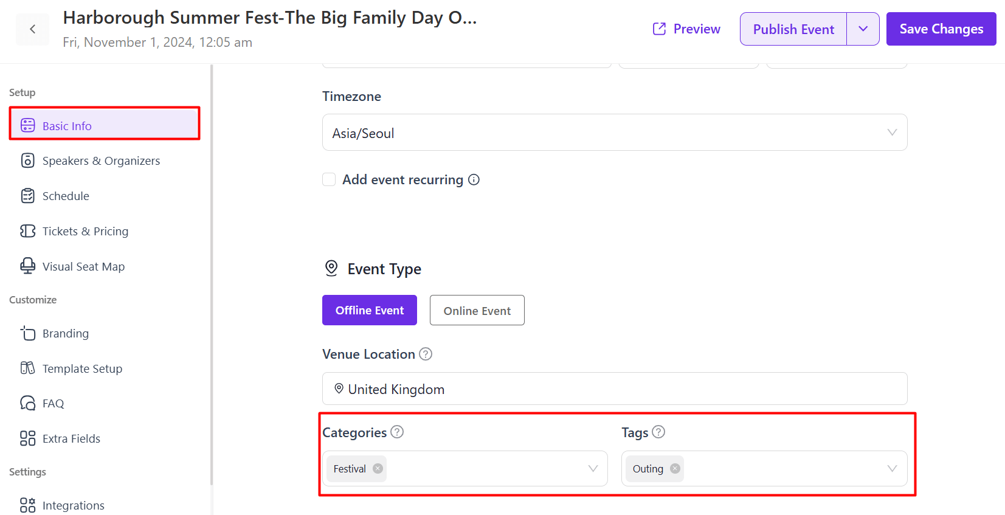The width and height of the screenshot is (1005, 515).
Task: Click the Save Changes button
Action: 941,29
